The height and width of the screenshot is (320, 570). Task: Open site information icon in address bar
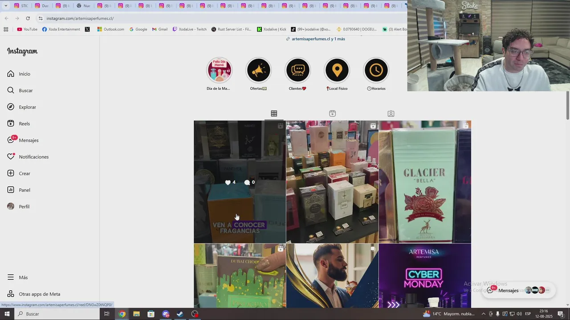[41, 18]
